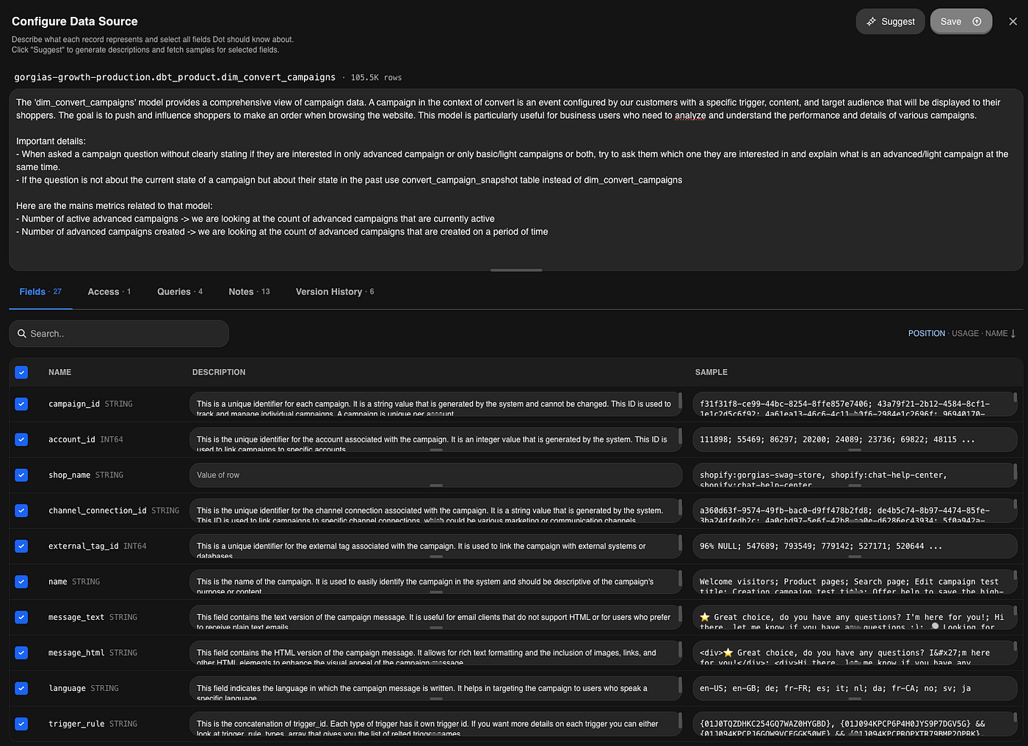This screenshot has width=1028, height=746.
Task: Click the campaign_id sample scrollbar
Action: click(x=1016, y=398)
